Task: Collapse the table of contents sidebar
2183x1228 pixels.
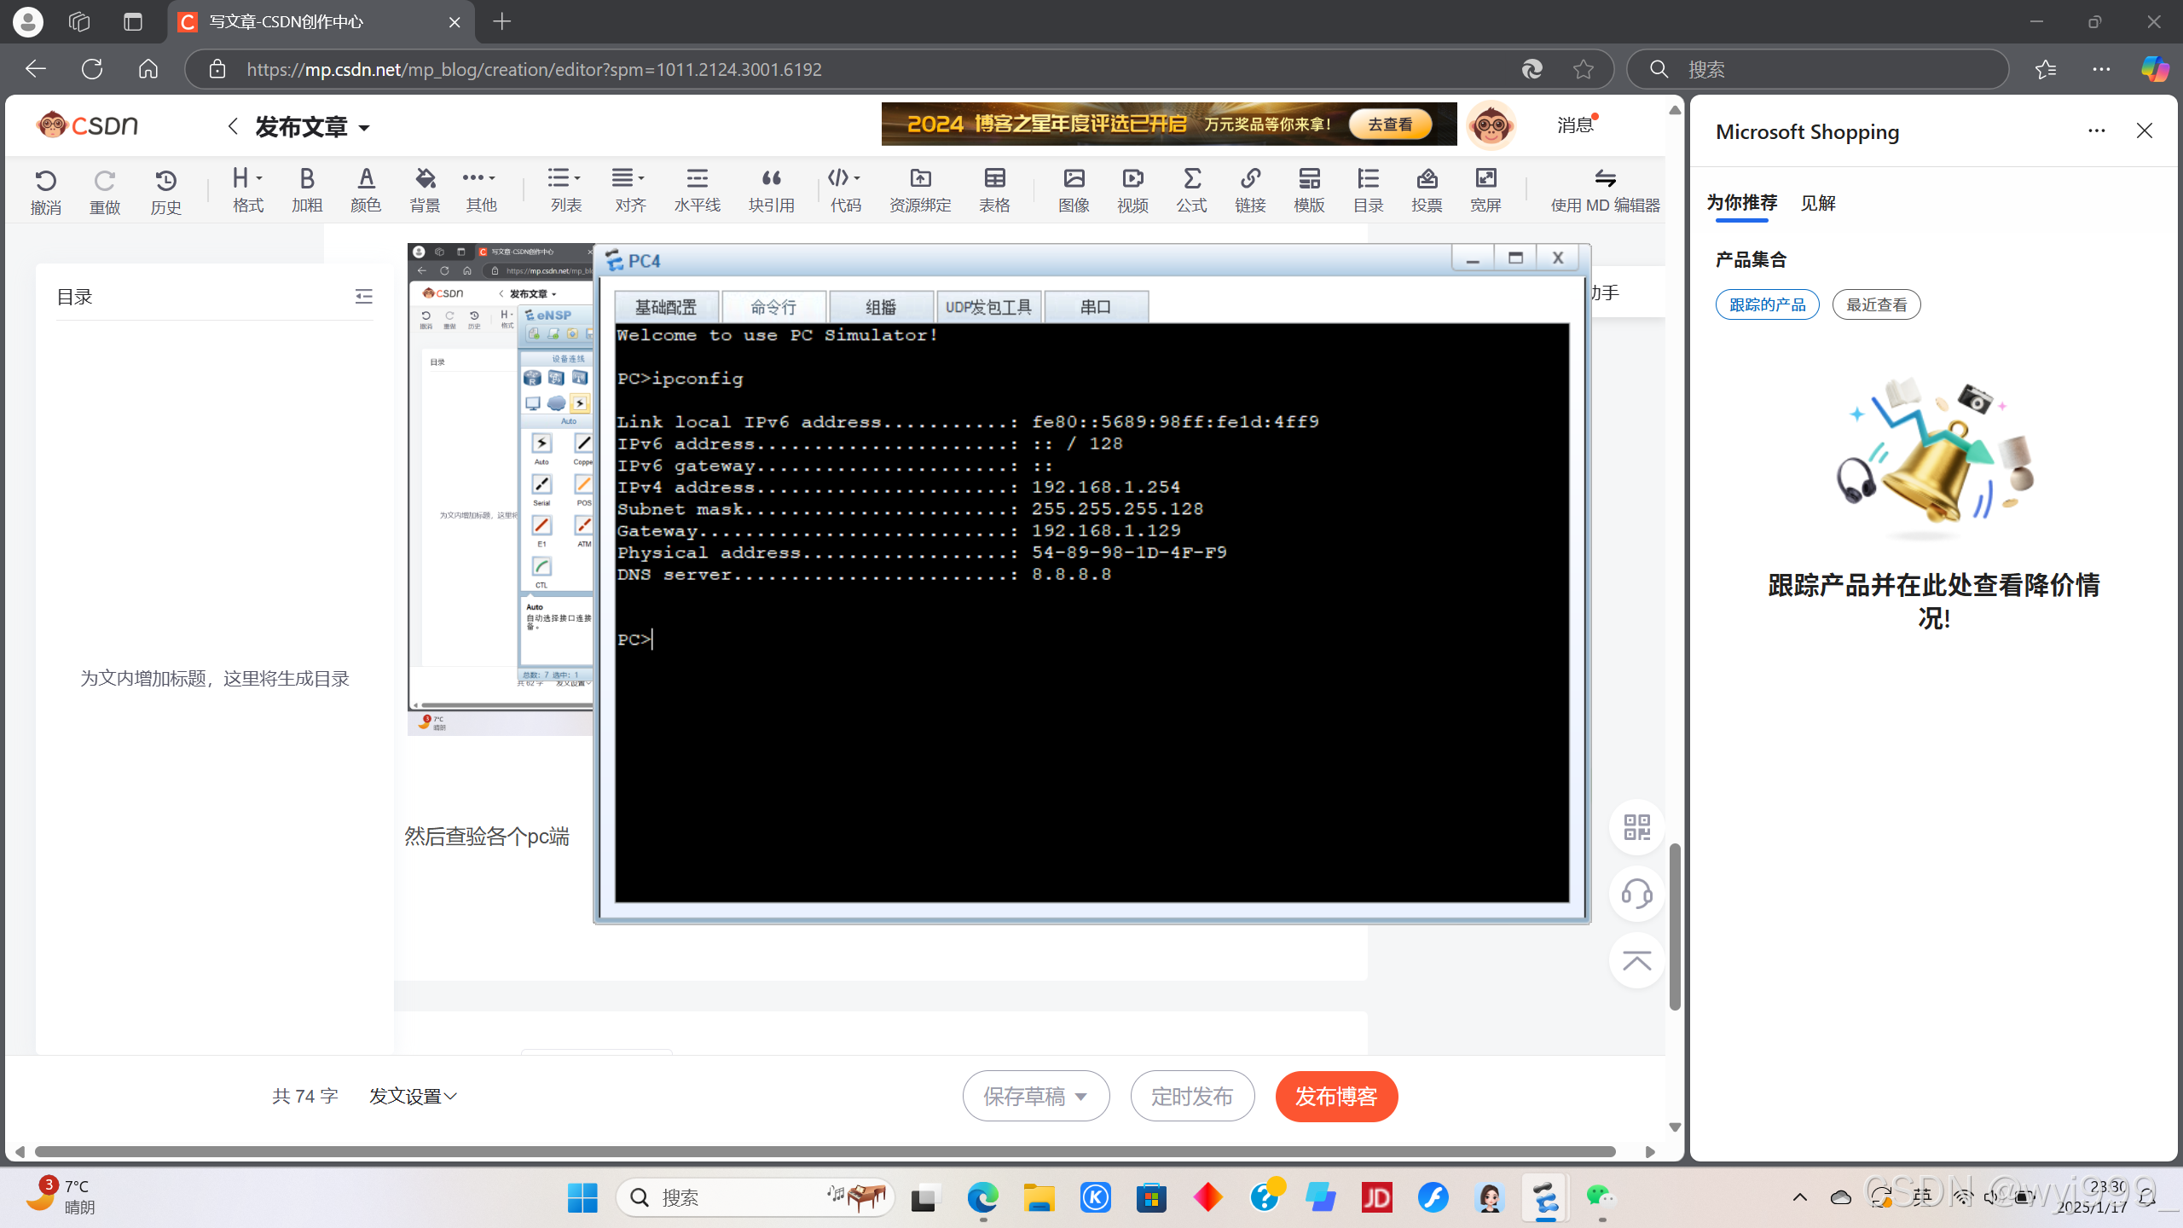Action: click(364, 296)
